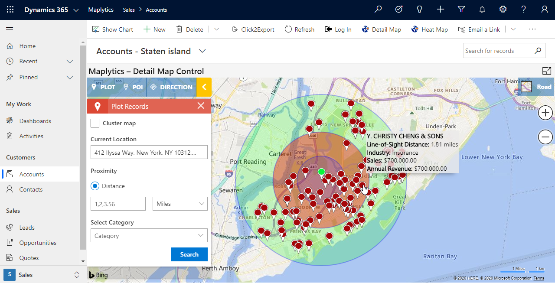Open more commands ellipsis menu
Viewport: 555px width, 283px height.
532,29
